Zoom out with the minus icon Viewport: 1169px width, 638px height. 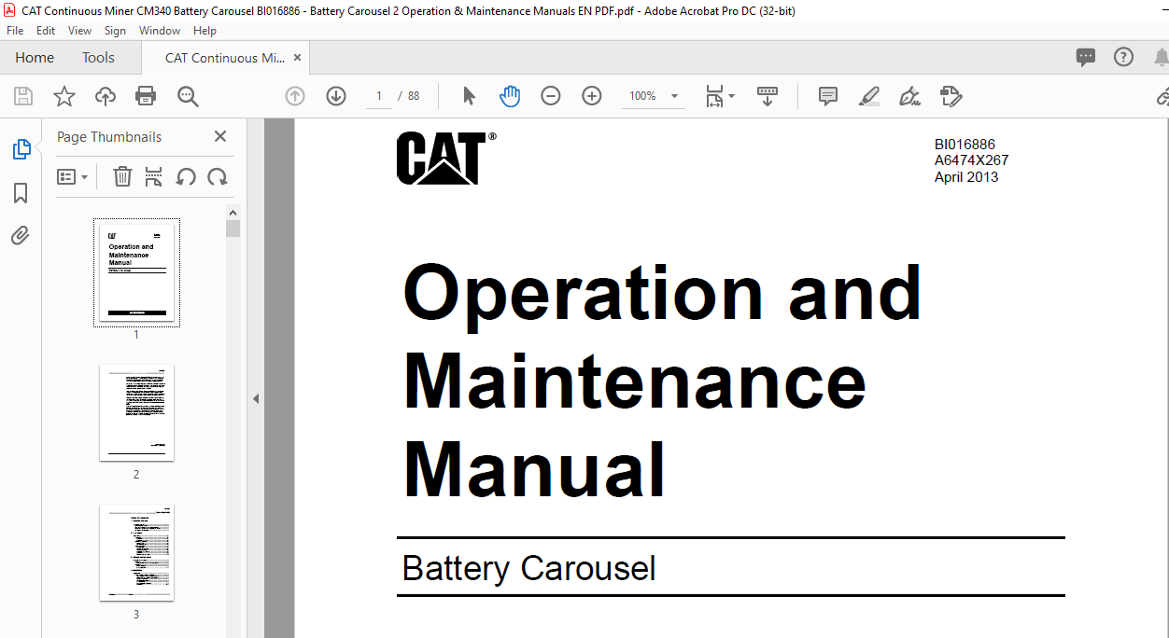pos(551,96)
